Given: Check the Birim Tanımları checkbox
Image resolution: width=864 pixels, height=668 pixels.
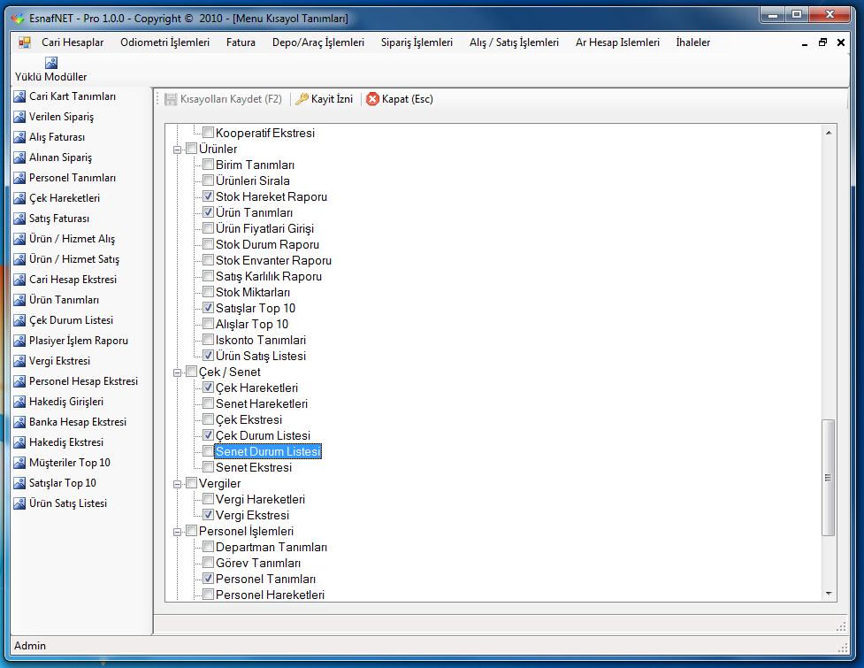Looking at the screenshot, I should (209, 165).
